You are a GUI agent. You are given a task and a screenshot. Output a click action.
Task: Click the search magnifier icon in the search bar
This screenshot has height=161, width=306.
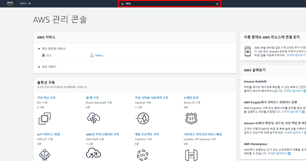click(123, 4)
